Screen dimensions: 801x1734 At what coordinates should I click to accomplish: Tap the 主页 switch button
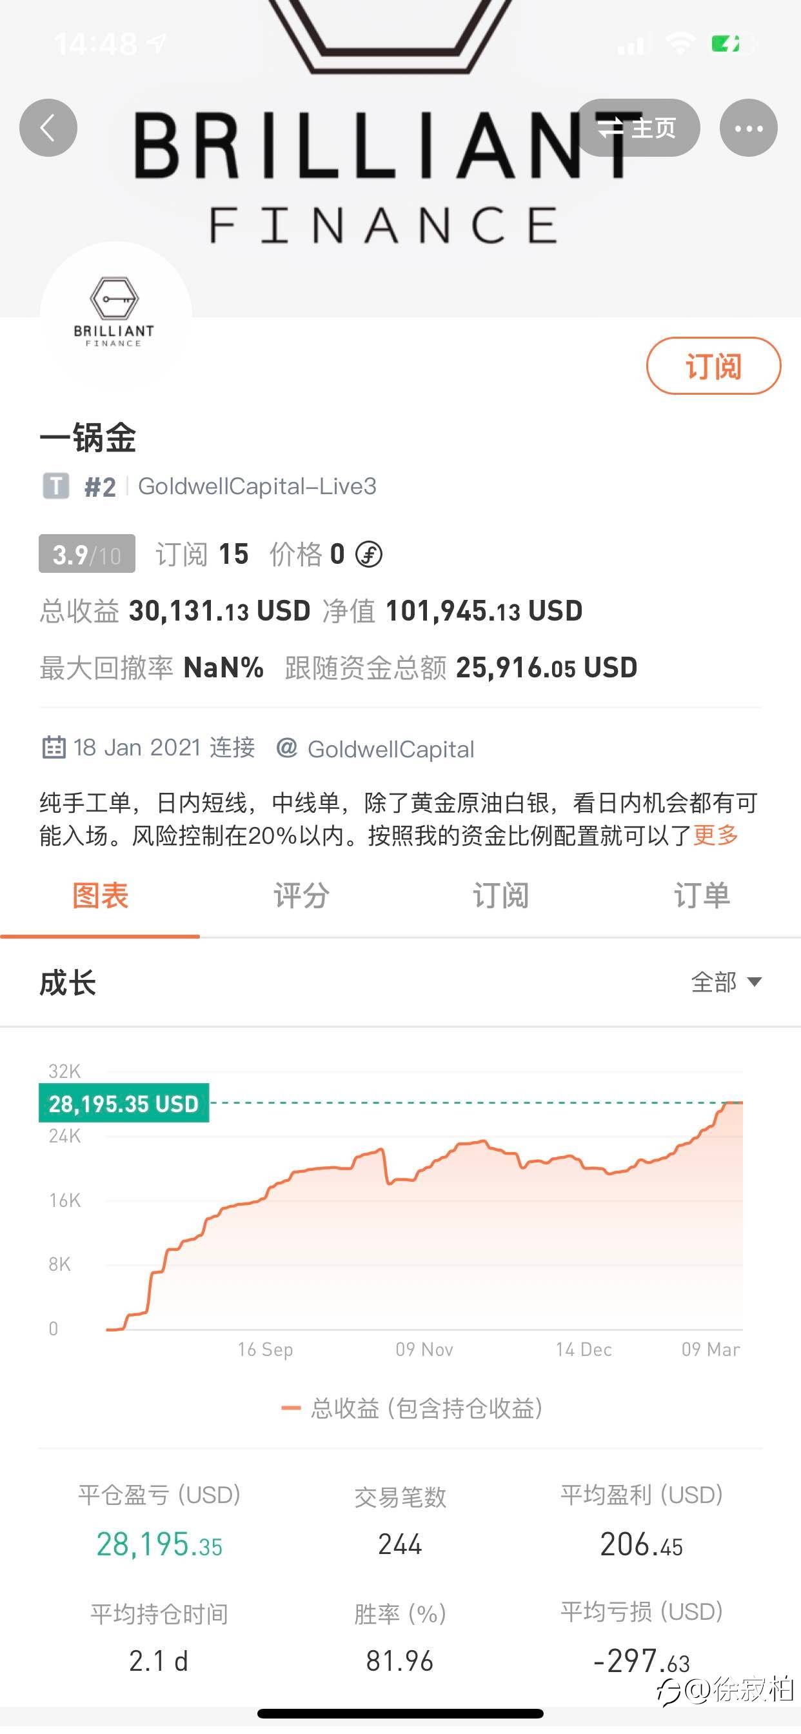coord(637,128)
